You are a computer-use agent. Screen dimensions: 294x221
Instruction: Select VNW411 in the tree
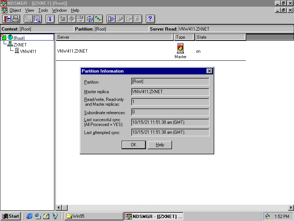(28, 51)
